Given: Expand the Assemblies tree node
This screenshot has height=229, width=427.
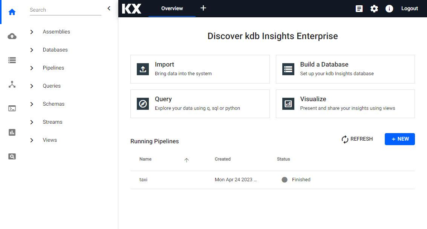Looking at the screenshot, I should point(32,32).
